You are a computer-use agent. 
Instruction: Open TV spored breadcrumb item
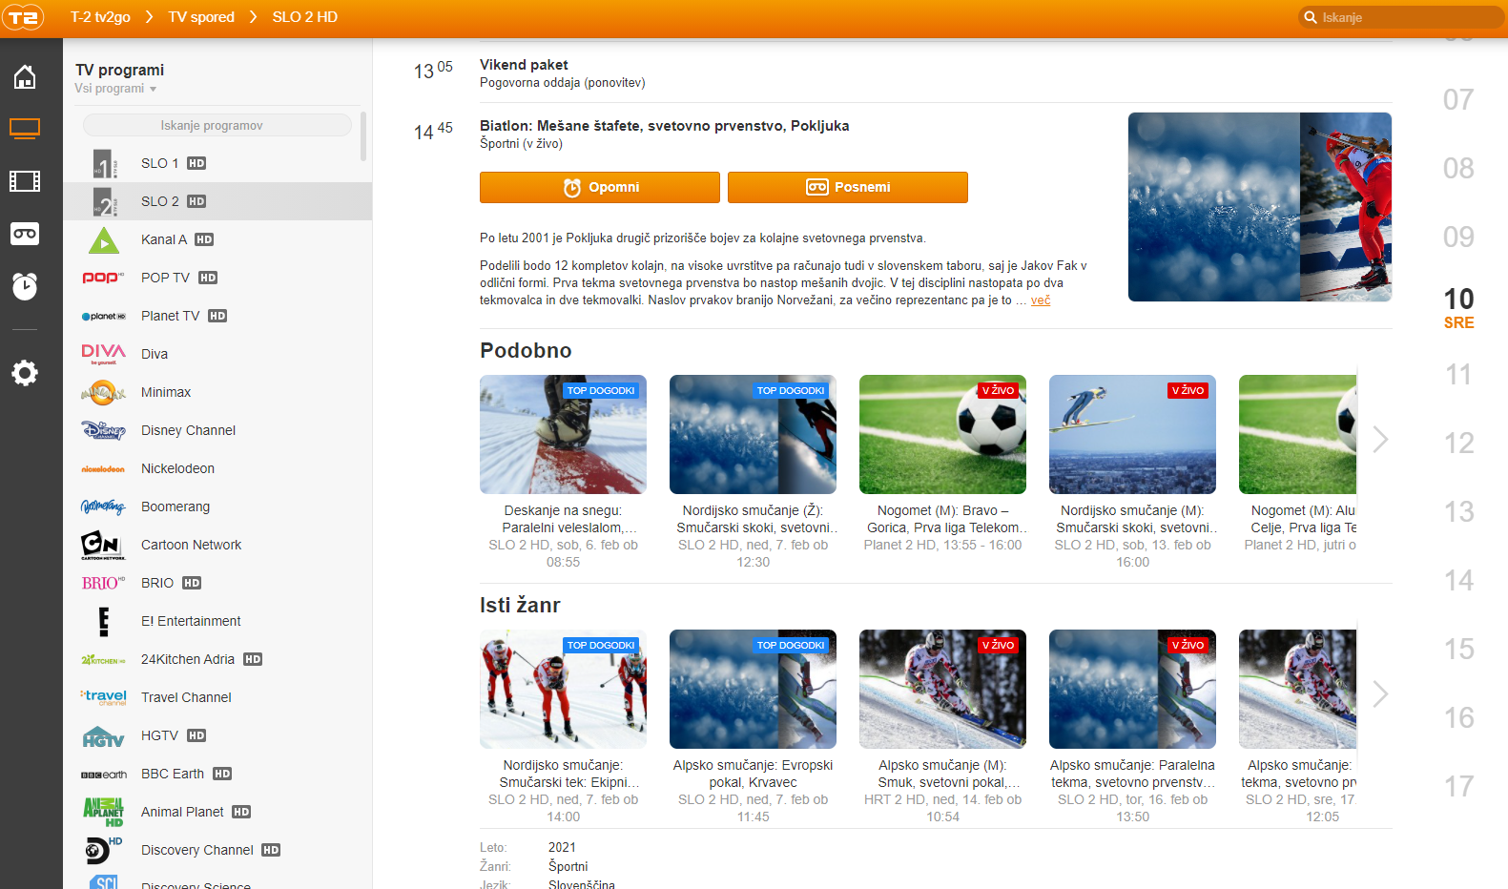coord(201,17)
